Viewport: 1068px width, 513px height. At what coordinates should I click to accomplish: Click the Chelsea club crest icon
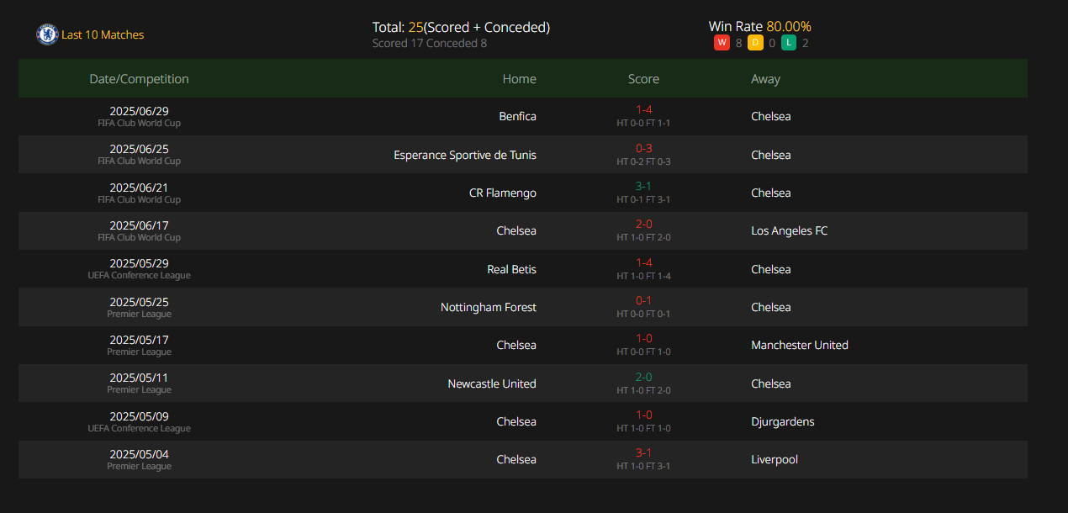click(x=47, y=34)
